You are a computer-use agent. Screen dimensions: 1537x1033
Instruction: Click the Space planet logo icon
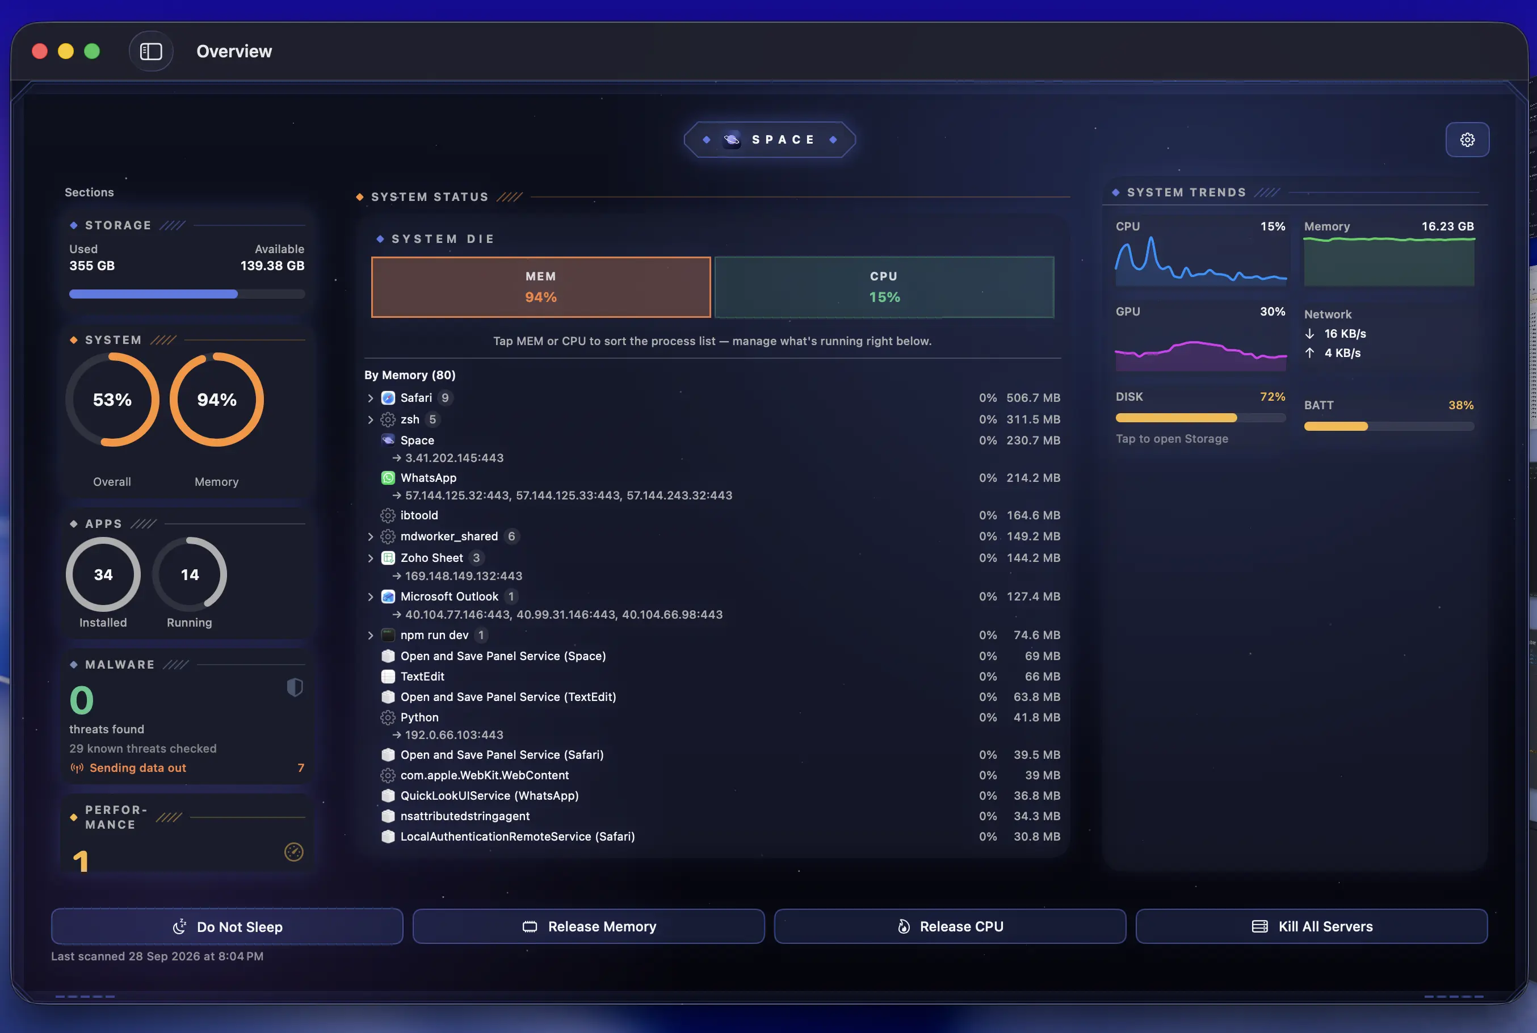tap(731, 140)
